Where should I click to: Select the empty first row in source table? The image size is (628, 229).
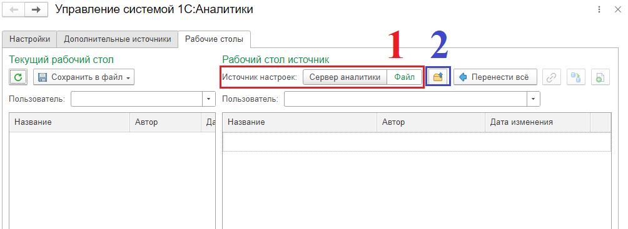(417, 142)
